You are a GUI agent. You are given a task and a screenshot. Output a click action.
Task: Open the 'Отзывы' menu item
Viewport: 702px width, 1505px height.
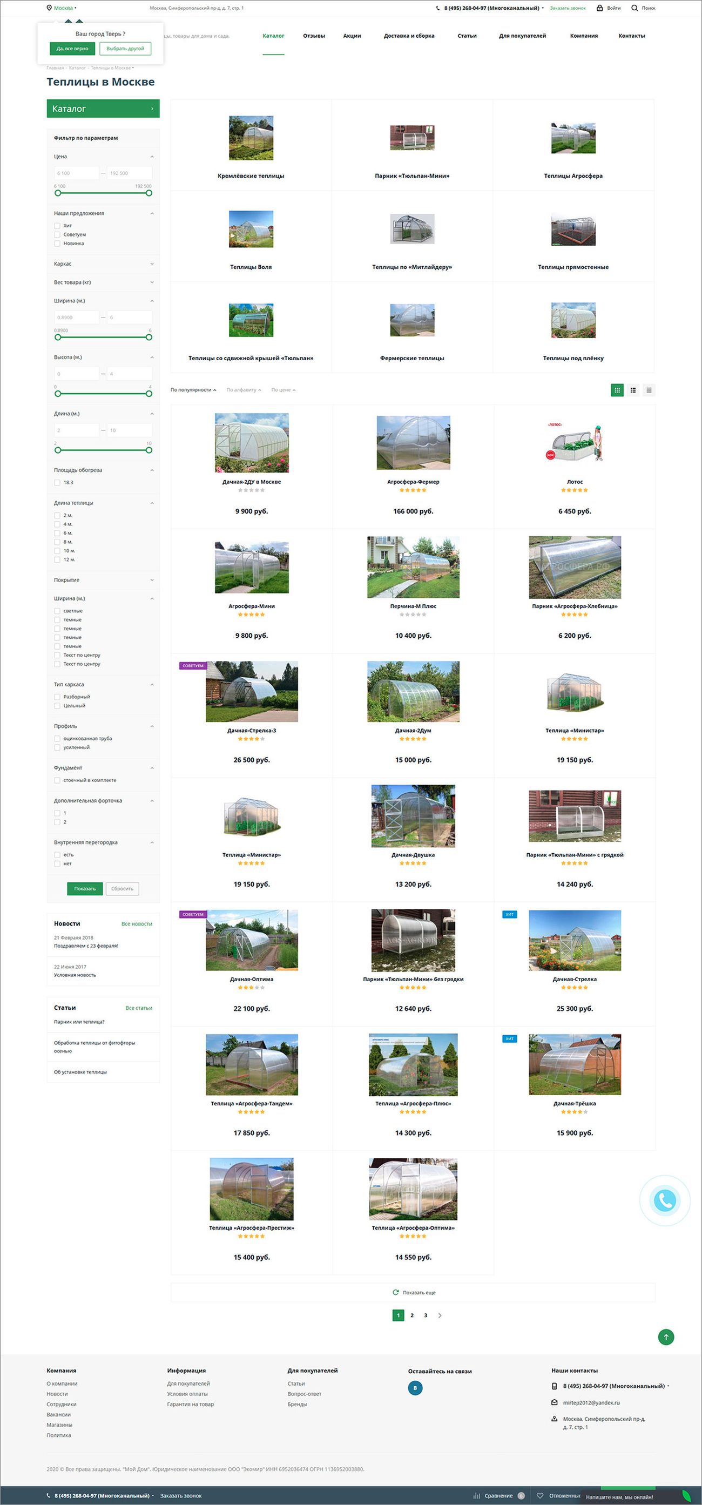coord(314,36)
